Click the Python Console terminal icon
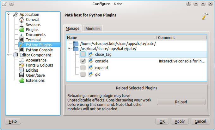Screen dimensions: 215x130 click(21, 50)
